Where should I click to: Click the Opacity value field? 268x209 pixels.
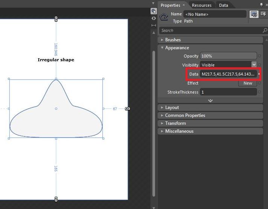pyautogui.click(x=228, y=56)
